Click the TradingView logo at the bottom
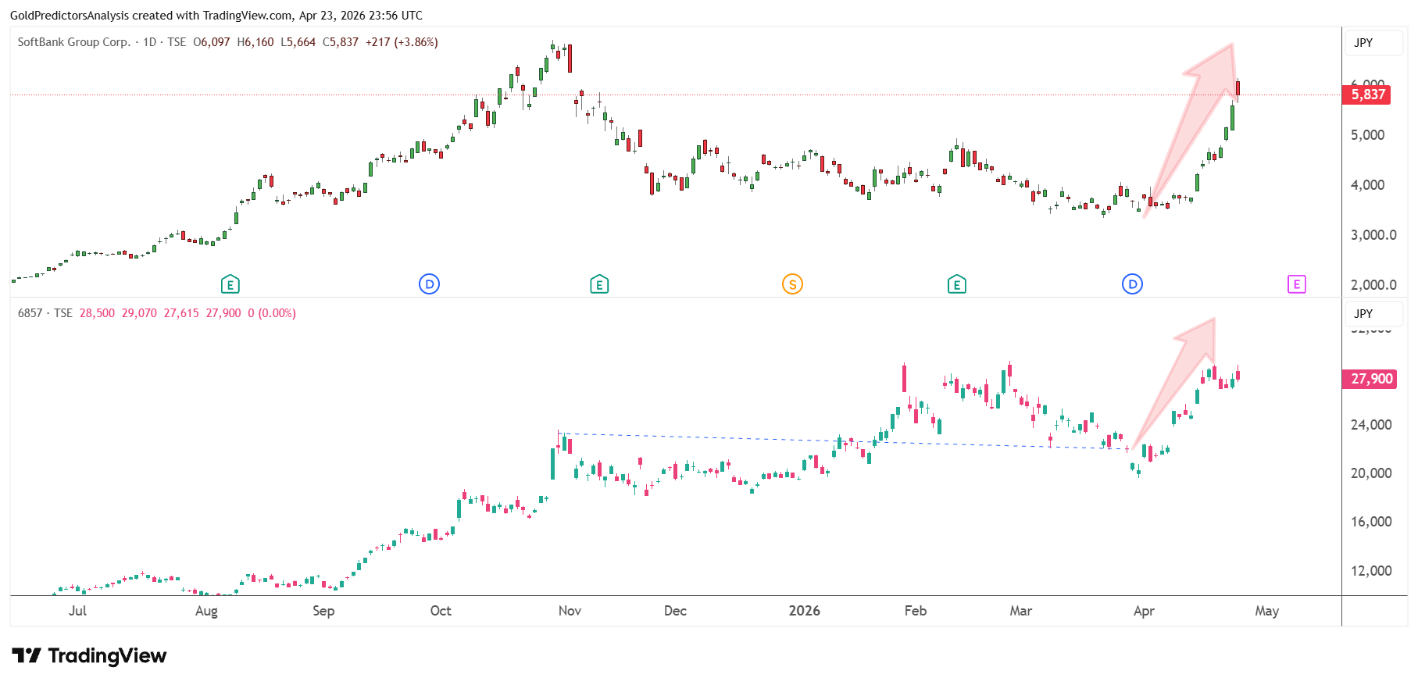Image resolution: width=1418 pixels, height=685 pixels. pyautogui.click(x=89, y=655)
